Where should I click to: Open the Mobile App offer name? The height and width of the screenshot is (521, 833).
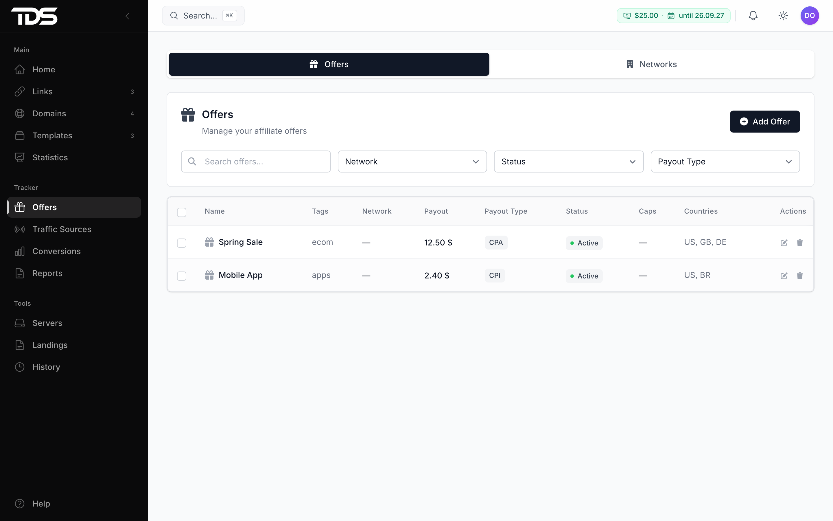(x=240, y=275)
